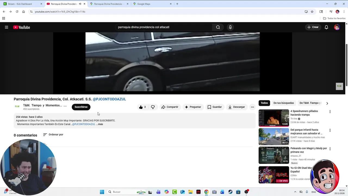Click the Preguntar button
348x196 pixels.
[193, 107]
